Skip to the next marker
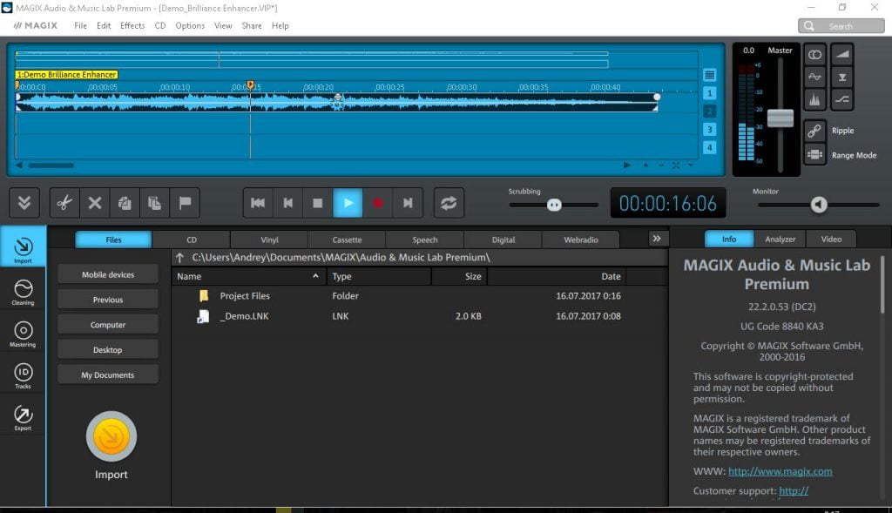Screen dimensions: 892x513 coord(408,202)
